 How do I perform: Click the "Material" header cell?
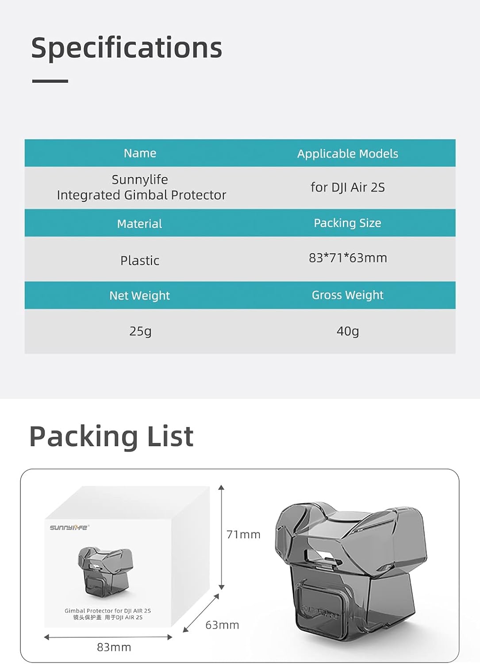[x=139, y=224]
